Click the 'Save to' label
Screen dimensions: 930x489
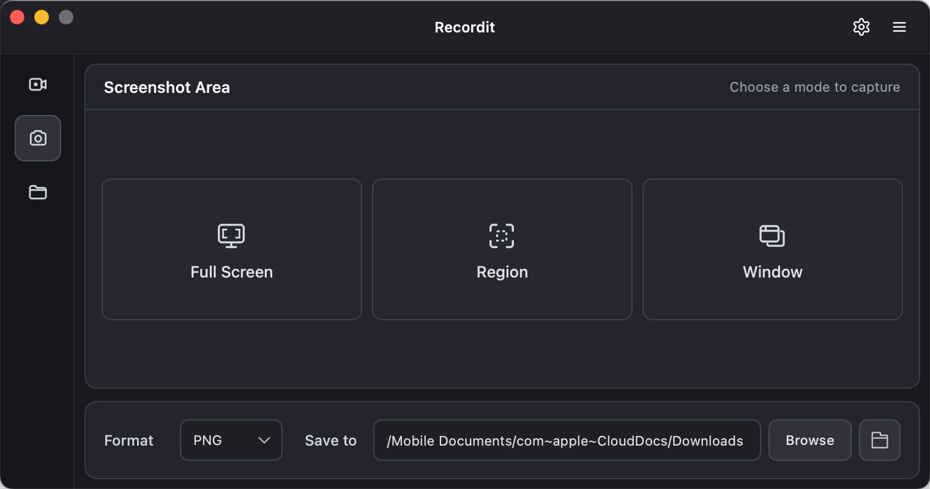[331, 441]
